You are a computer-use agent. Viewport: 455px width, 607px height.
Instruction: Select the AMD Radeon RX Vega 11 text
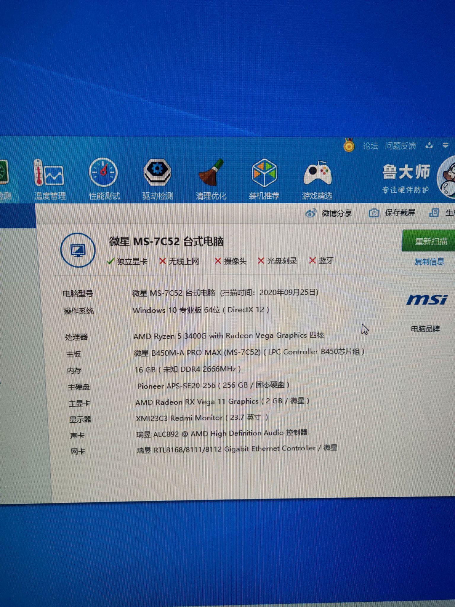[x=222, y=402]
